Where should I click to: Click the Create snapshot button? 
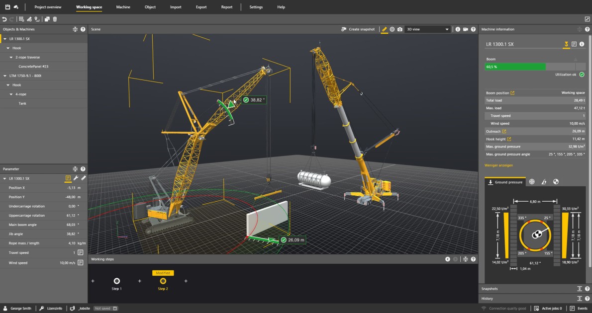358,29
